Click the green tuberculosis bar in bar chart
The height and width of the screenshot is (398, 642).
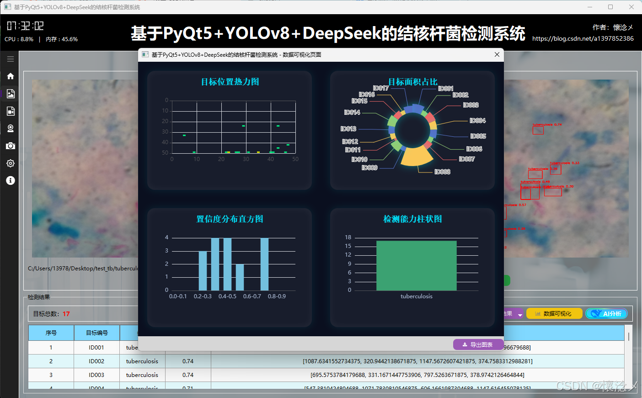coord(417,265)
